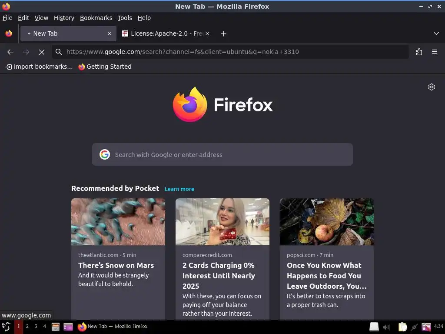The image size is (445, 334).
Task: Click Import bookmarks toolbar button
Action: (39, 67)
